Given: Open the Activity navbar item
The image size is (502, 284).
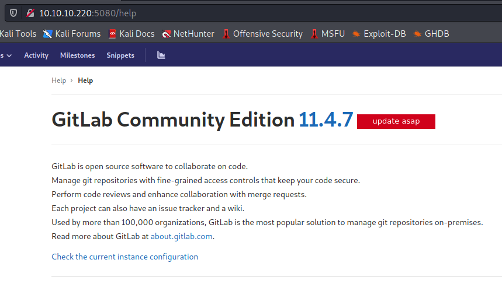Looking at the screenshot, I should coord(36,55).
